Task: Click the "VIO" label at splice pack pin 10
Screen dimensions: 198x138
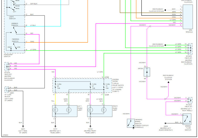Action: tap(15, 63)
